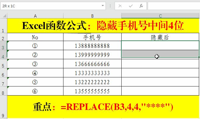This screenshot has height=119, width=200.
Task: Click cell containing ③
Action: click(x=35, y=64)
